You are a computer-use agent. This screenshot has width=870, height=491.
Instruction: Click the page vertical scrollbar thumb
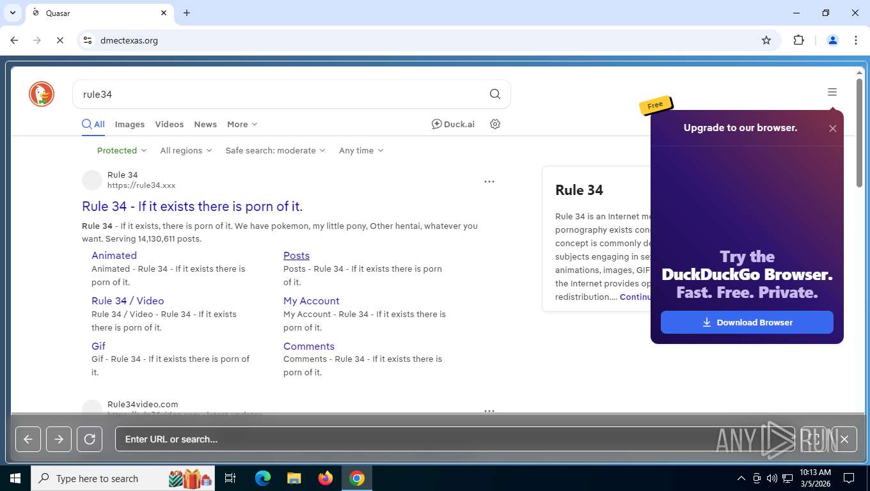[x=859, y=134]
